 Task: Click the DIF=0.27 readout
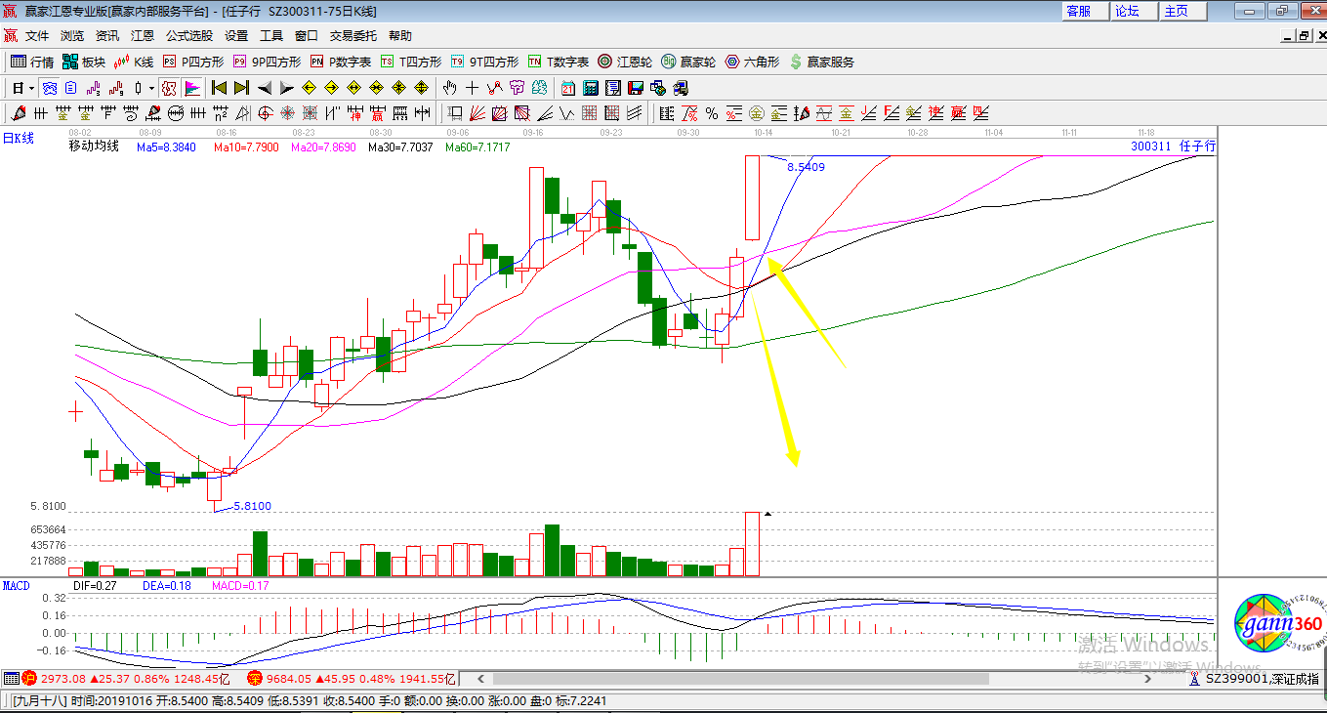pyautogui.click(x=95, y=585)
